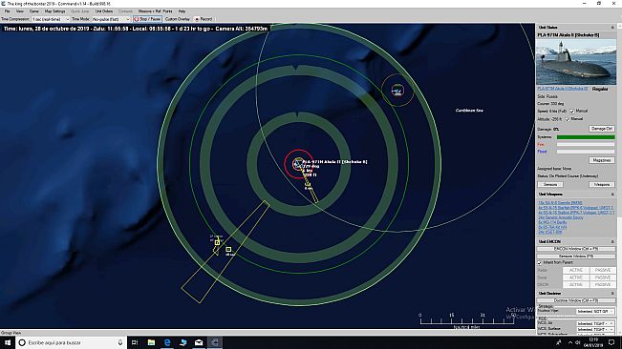Screen dimensions: 622x349
Task: Open the Quick Jump menu
Action: [x=79, y=11]
